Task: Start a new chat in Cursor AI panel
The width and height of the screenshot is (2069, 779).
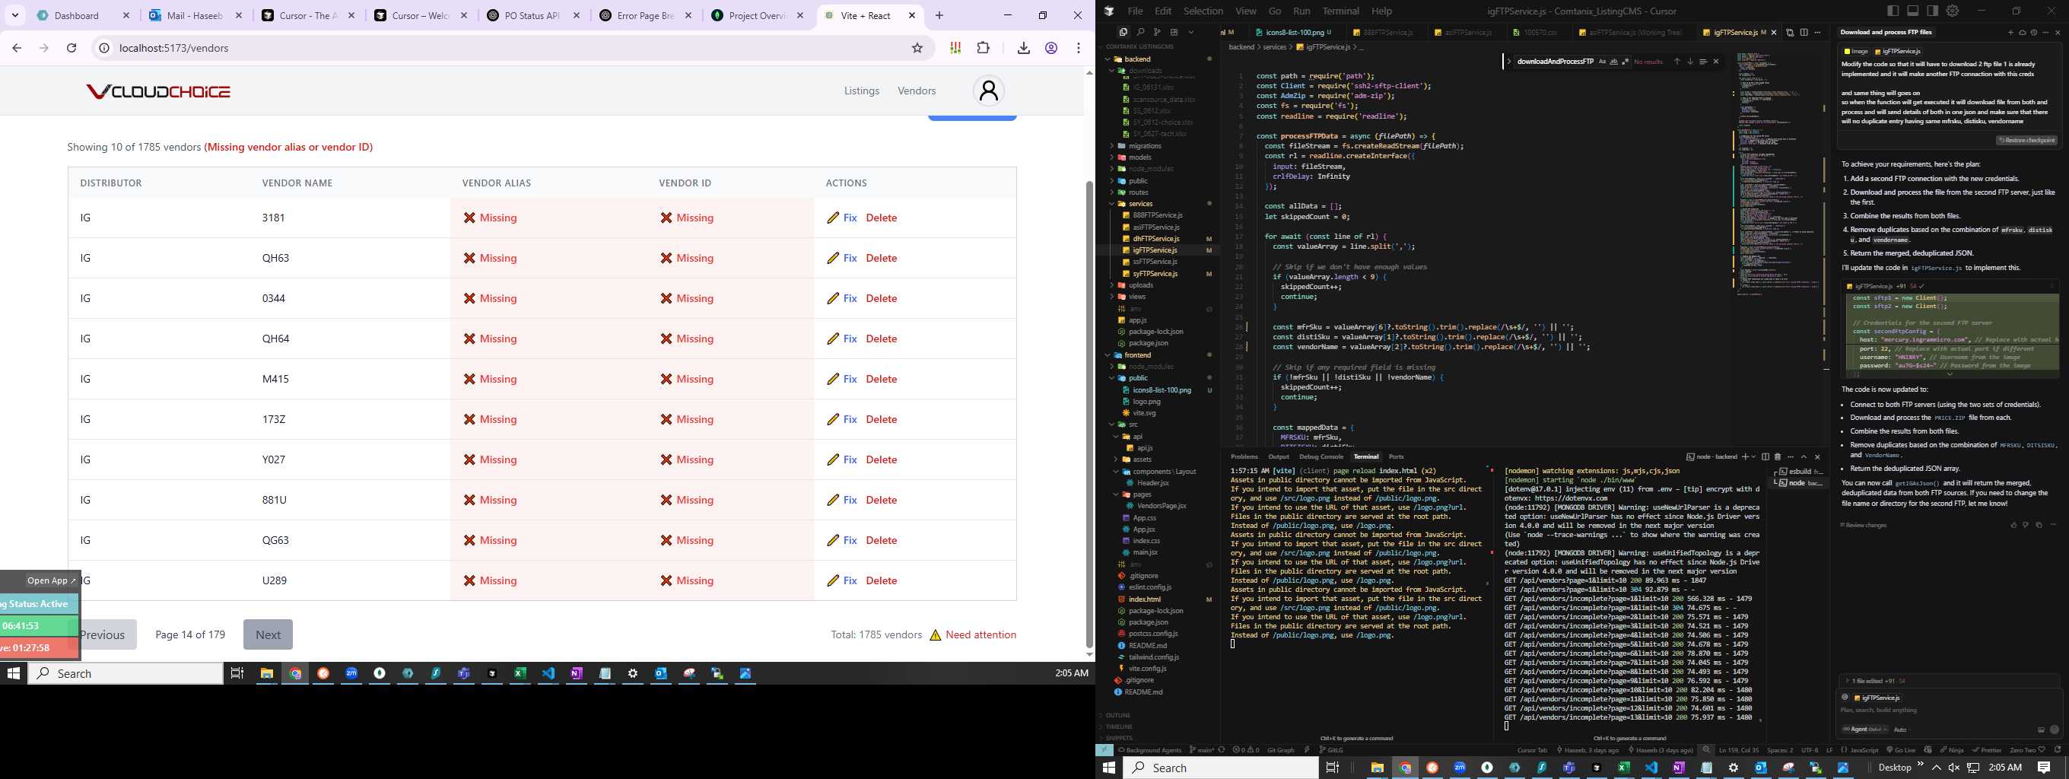Action: click(2011, 33)
